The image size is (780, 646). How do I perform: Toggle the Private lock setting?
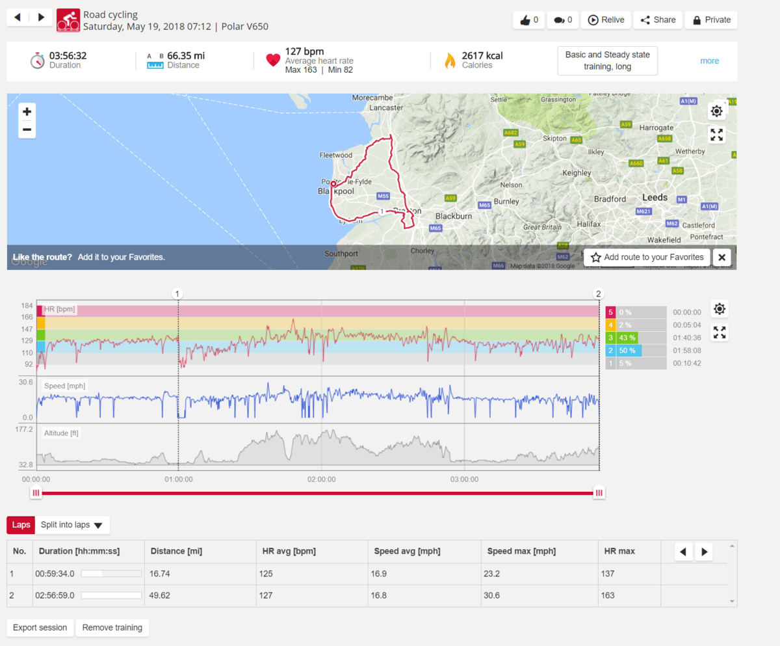point(712,20)
